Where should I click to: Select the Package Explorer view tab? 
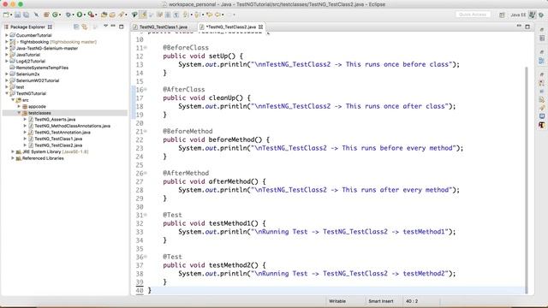click(27, 27)
